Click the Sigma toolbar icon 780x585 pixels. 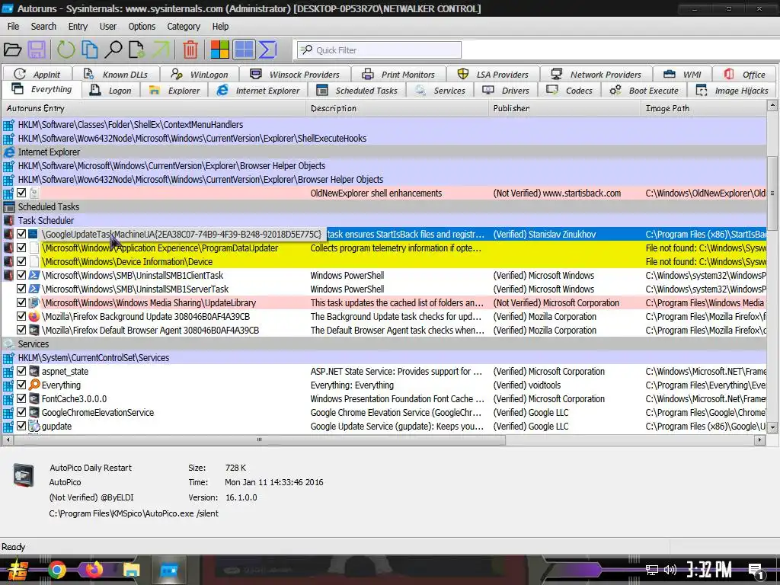(267, 50)
